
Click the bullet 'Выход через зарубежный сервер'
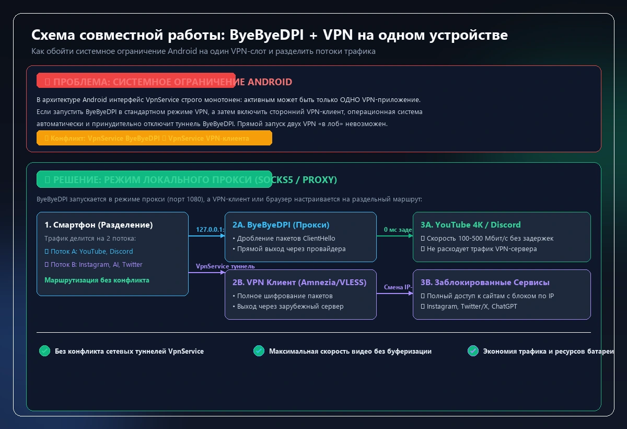point(288,307)
